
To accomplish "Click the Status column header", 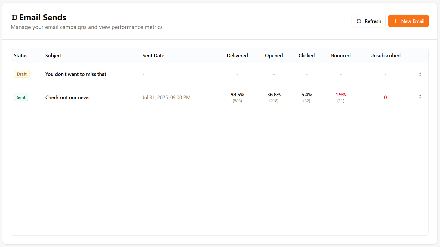I will point(20,56).
